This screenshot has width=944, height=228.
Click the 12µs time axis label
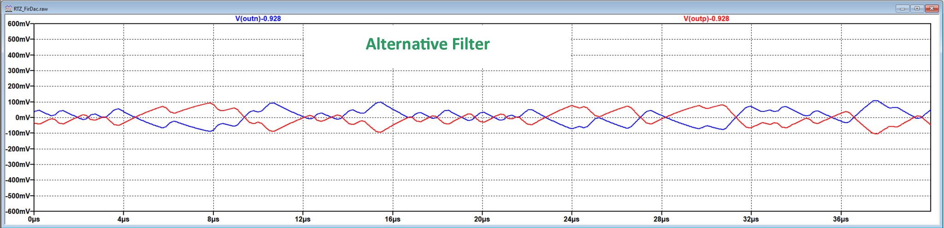[303, 219]
